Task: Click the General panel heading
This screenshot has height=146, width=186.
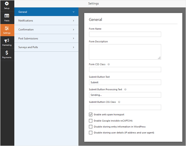Action: click(x=96, y=19)
